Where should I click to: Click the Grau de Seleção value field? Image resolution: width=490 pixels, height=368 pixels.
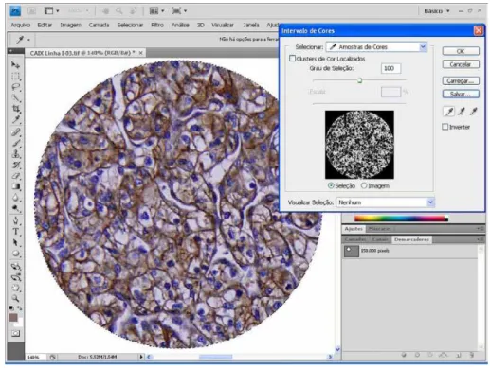[390, 68]
